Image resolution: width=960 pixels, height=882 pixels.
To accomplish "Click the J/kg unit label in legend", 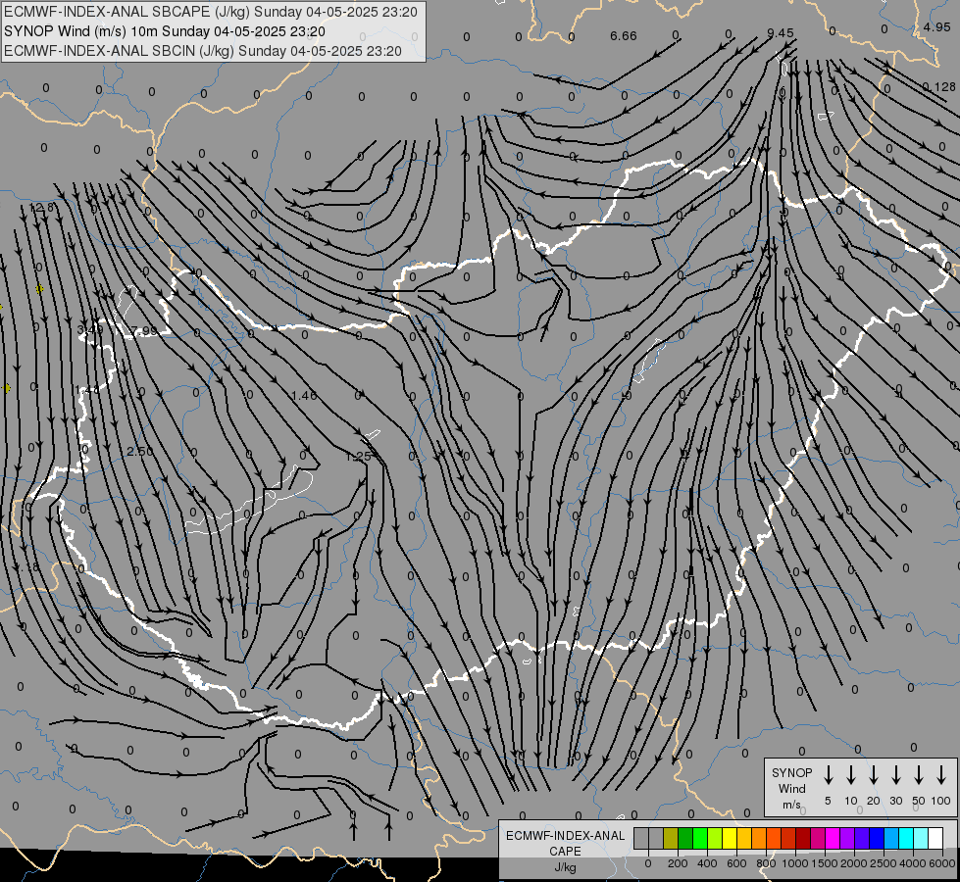I will [565, 867].
